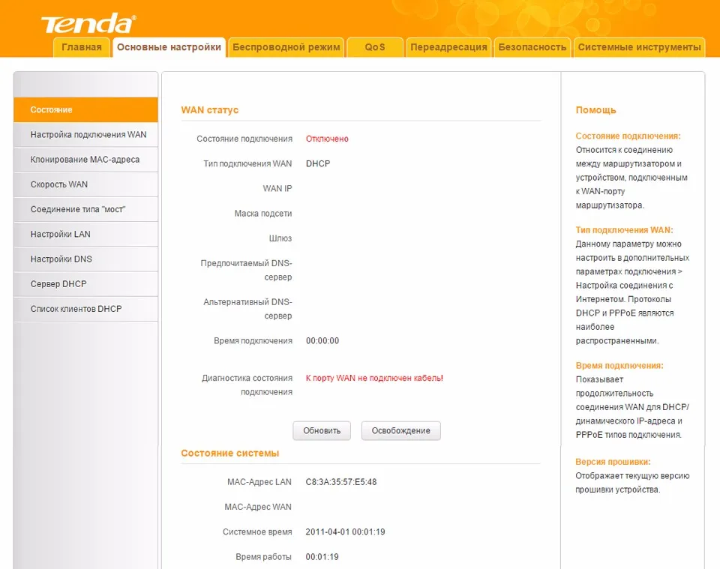Image resolution: width=720 pixels, height=569 pixels.
Task: Open the QoS tab
Action: (x=375, y=47)
